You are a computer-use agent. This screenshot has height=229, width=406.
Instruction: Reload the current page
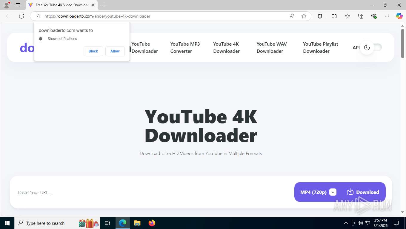21,16
